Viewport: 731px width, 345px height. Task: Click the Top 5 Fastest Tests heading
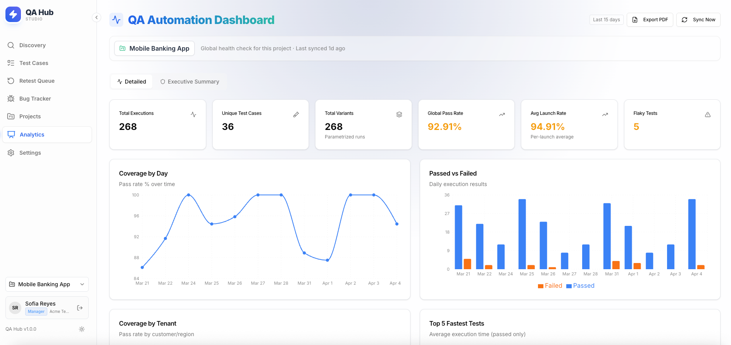tap(457, 323)
